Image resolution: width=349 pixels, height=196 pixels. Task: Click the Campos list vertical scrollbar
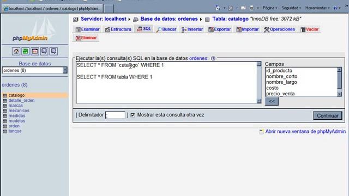point(339,82)
